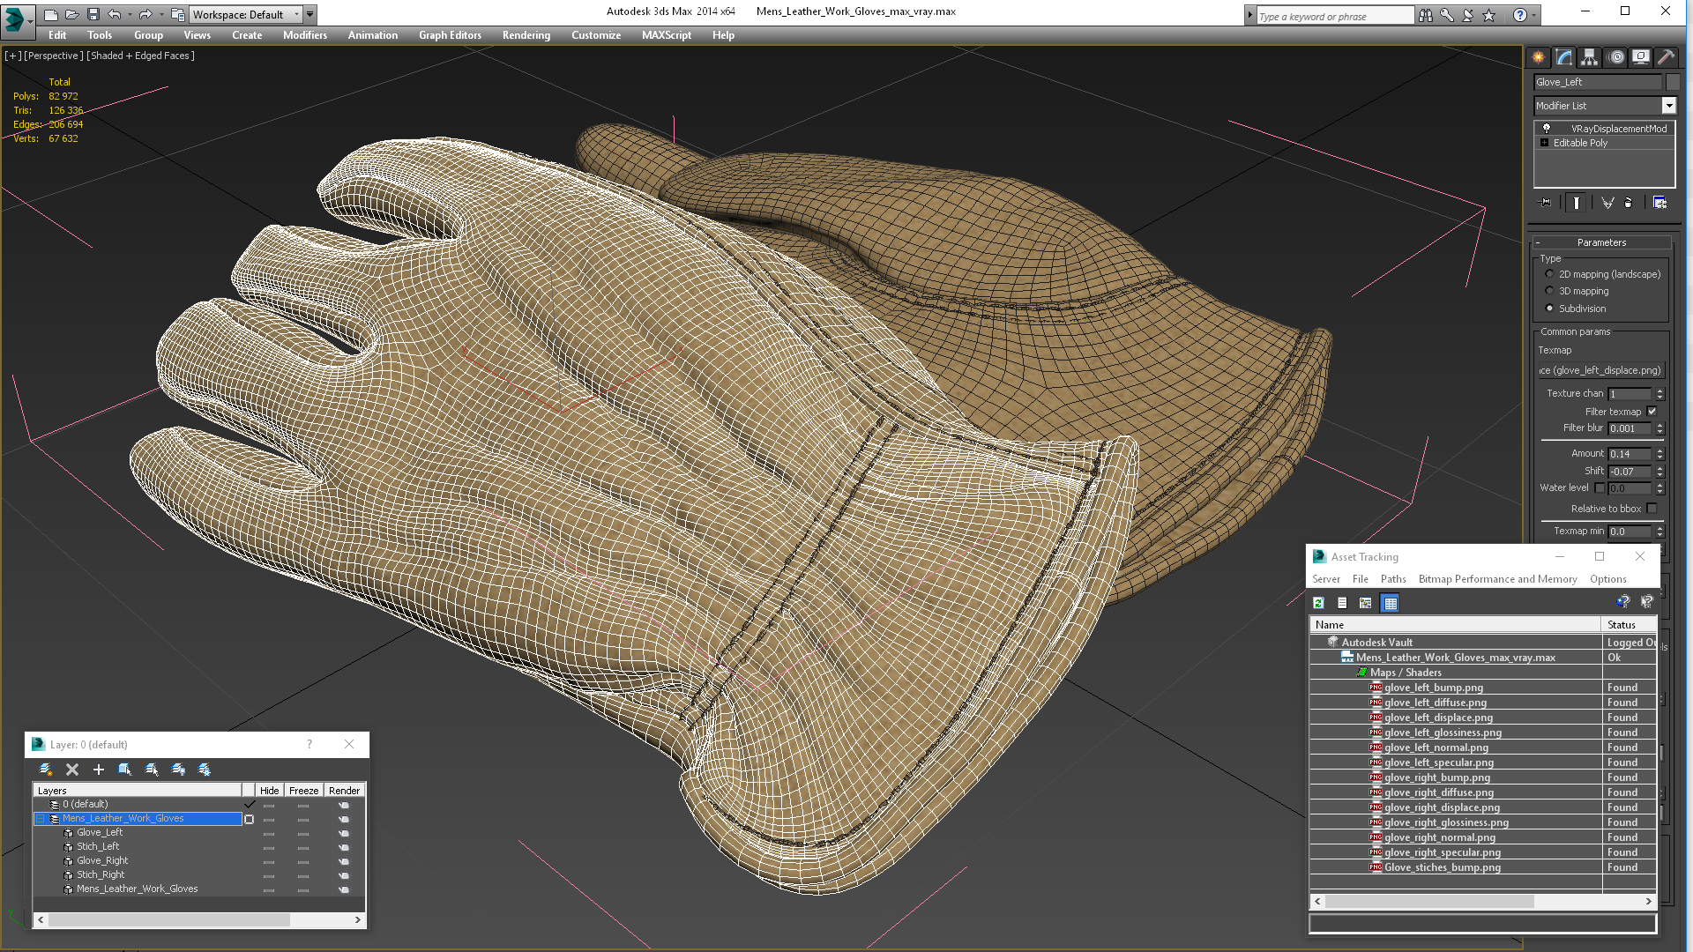Click Create New Layer icon in Layer dialog

pos(46,770)
